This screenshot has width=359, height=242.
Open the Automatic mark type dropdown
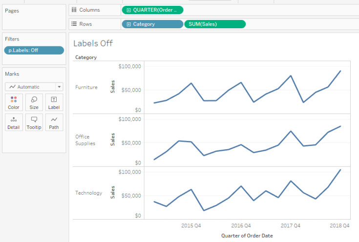pyautogui.click(x=34, y=87)
